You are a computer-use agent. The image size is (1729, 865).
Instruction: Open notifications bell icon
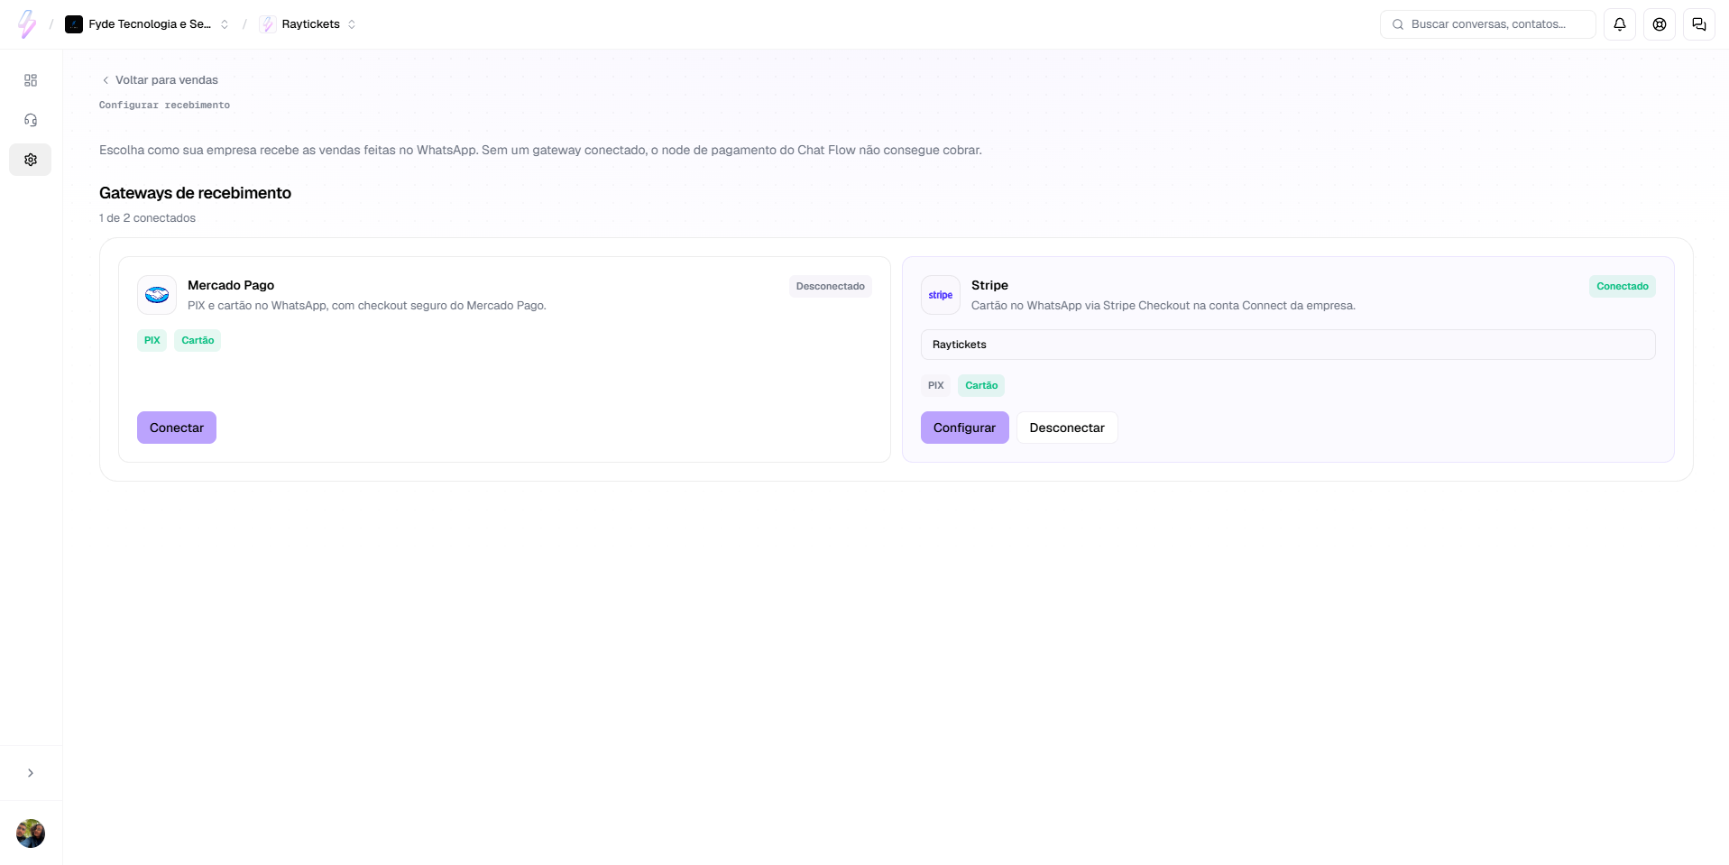coord(1620,24)
